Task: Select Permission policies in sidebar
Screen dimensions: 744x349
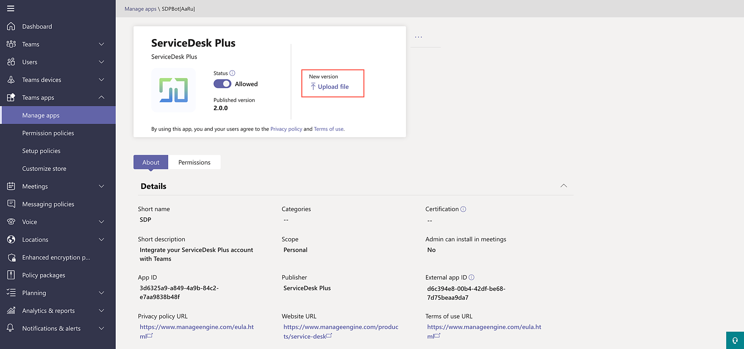Action: (x=48, y=133)
